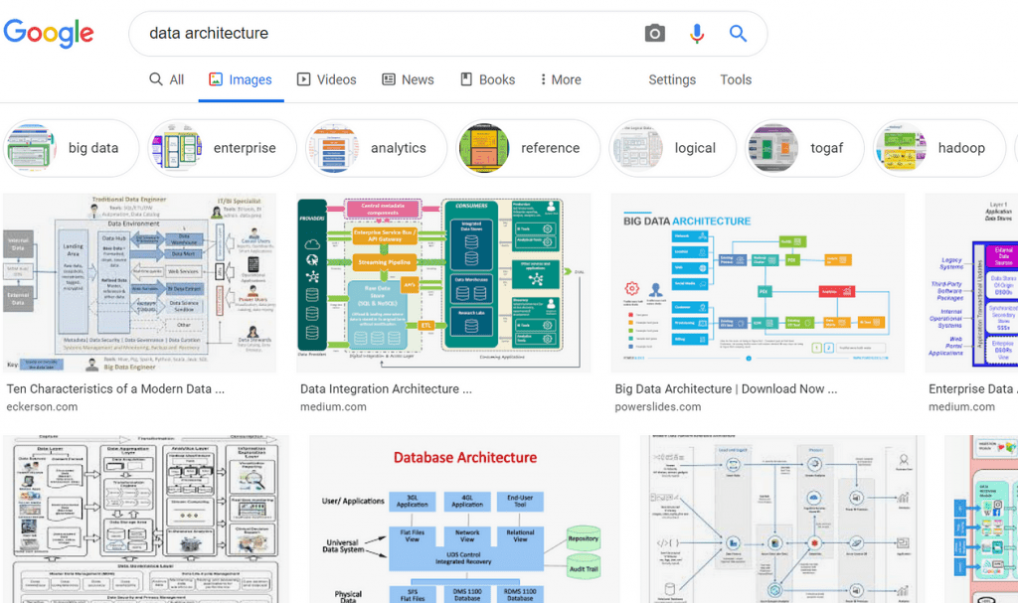Open the Big Data Architecture powerslides image

tap(758, 283)
